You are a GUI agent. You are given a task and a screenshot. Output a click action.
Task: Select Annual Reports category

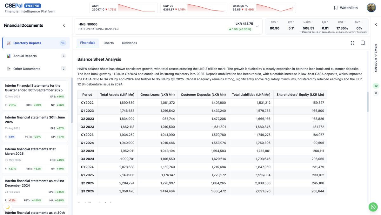tap(36, 56)
